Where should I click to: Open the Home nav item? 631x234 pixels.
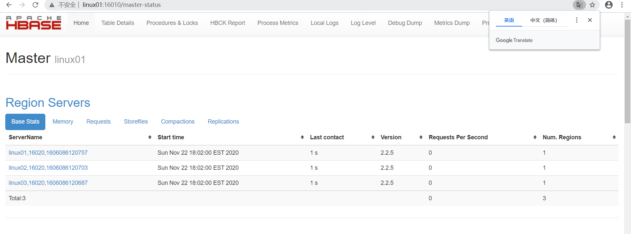81,23
